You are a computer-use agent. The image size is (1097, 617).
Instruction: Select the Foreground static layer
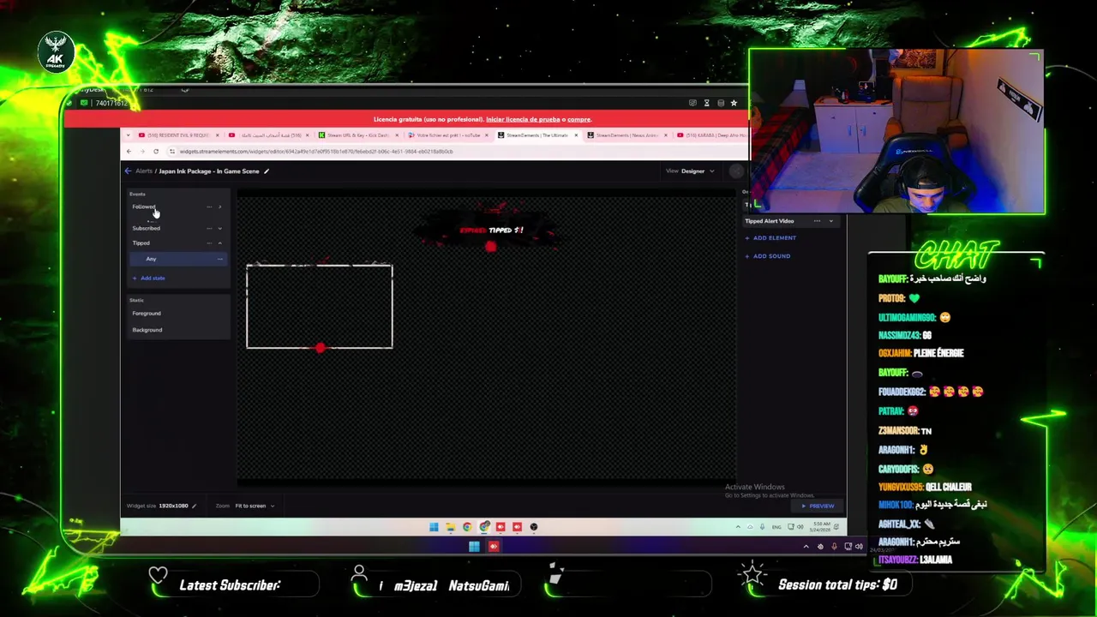pyautogui.click(x=147, y=314)
